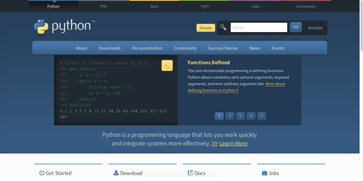Open the Documentation navigation menu

pyautogui.click(x=147, y=48)
